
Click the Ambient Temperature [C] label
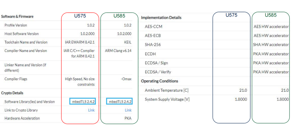tap(167, 90)
